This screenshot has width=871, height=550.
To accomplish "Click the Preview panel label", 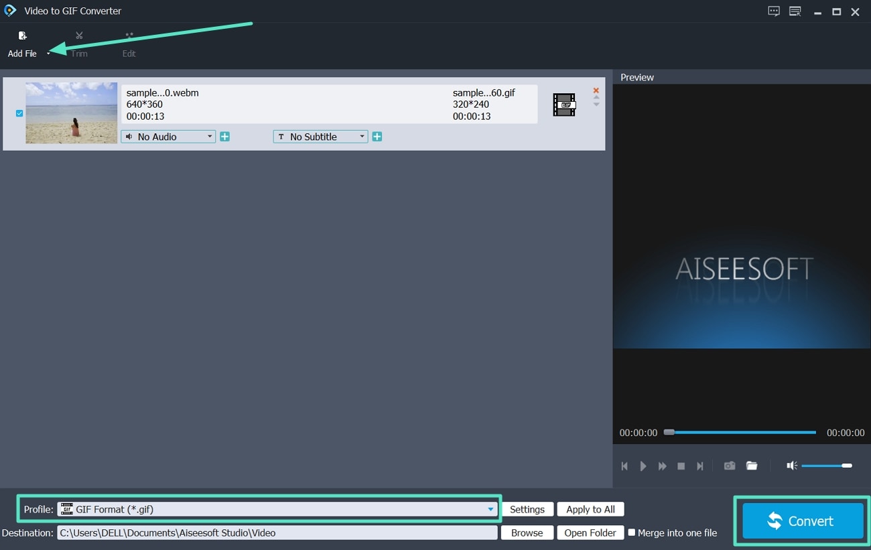I will (x=637, y=77).
